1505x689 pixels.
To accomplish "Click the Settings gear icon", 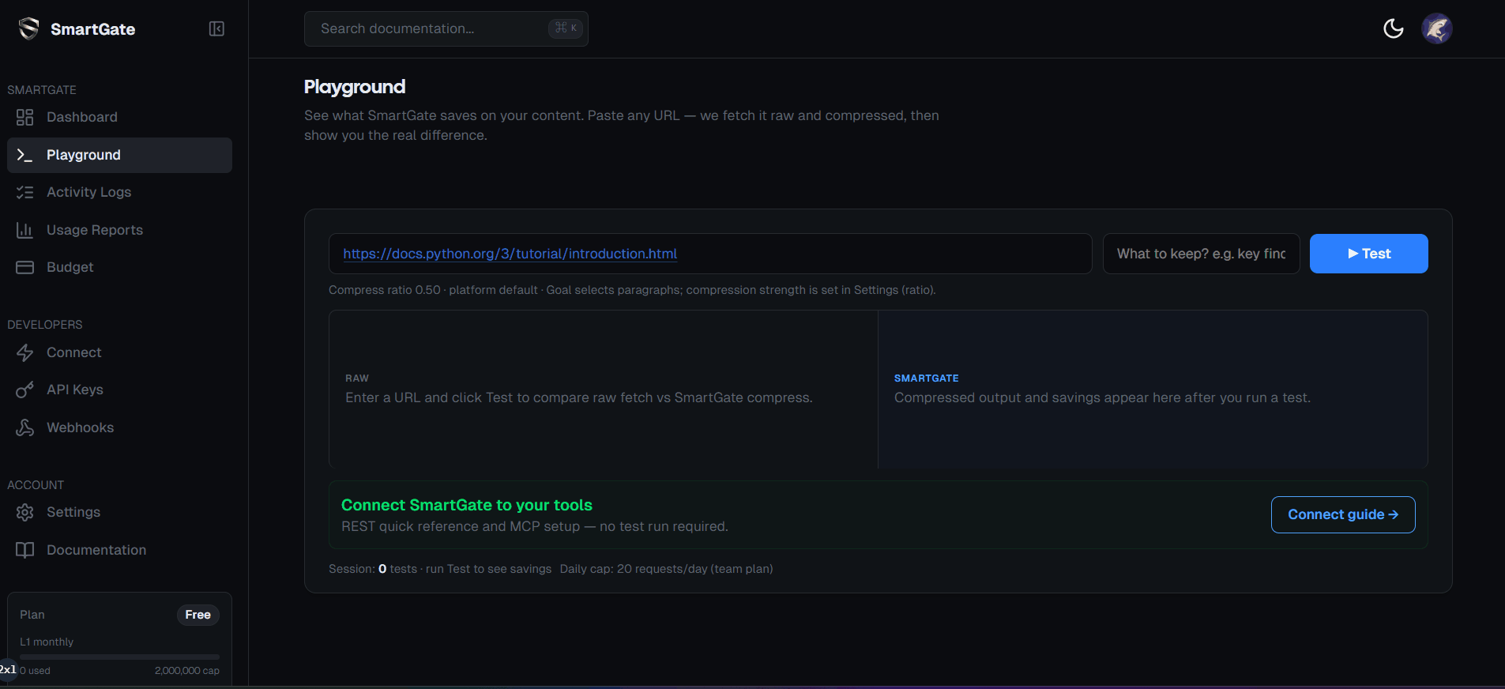I will (25, 512).
